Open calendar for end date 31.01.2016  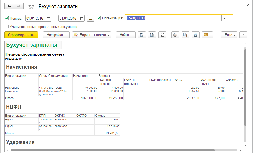tap(82, 18)
